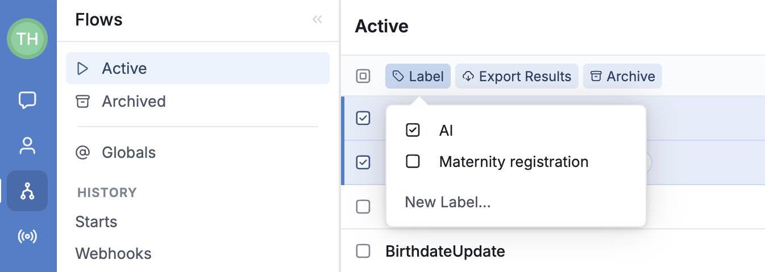Open the Active flows item

coord(198,68)
